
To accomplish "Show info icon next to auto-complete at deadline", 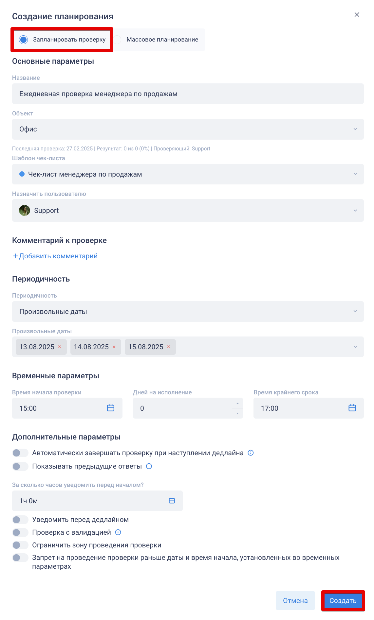I will point(251,453).
